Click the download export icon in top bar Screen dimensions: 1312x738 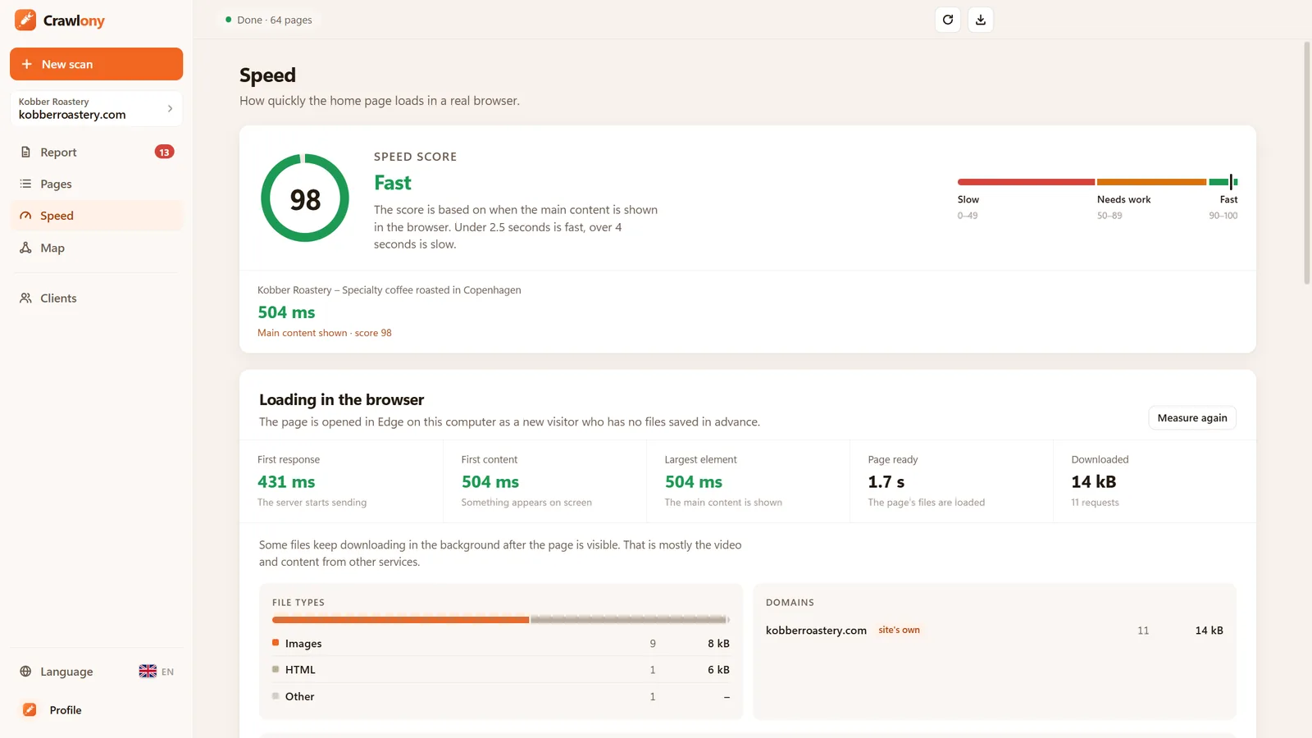tap(981, 20)
